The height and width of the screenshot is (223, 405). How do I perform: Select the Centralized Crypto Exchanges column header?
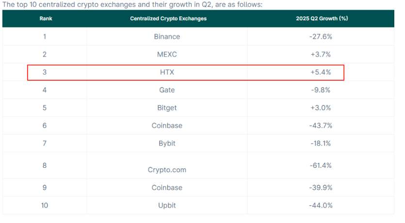tap(168, 18)
